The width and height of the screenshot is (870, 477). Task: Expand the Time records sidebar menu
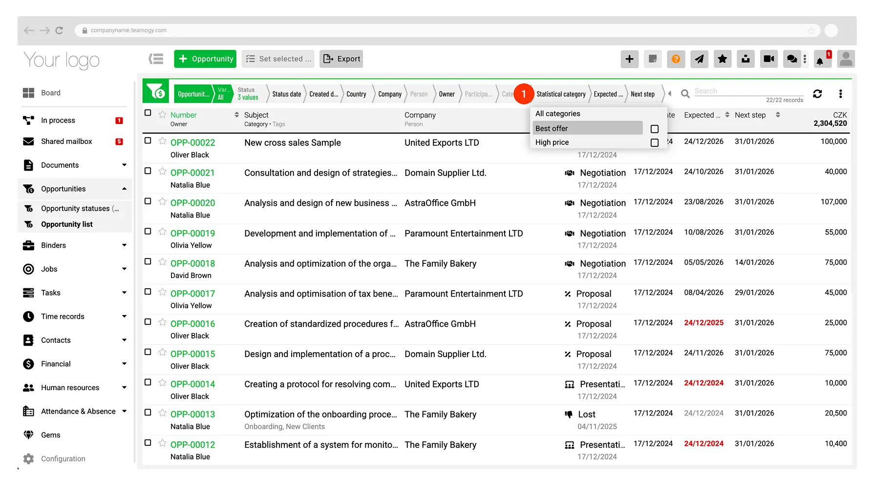click(124, 316)
